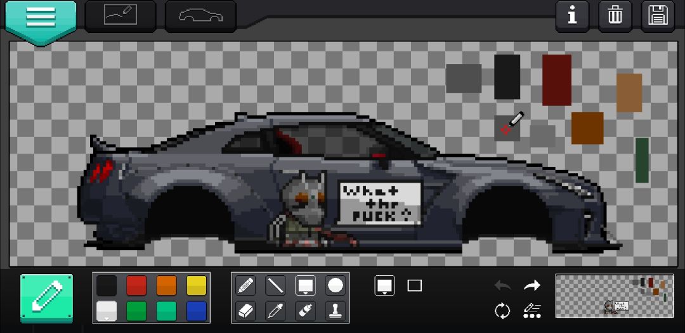Undo the last action
The width and height of the screenshot is (685, 333).
pos(503,285)
